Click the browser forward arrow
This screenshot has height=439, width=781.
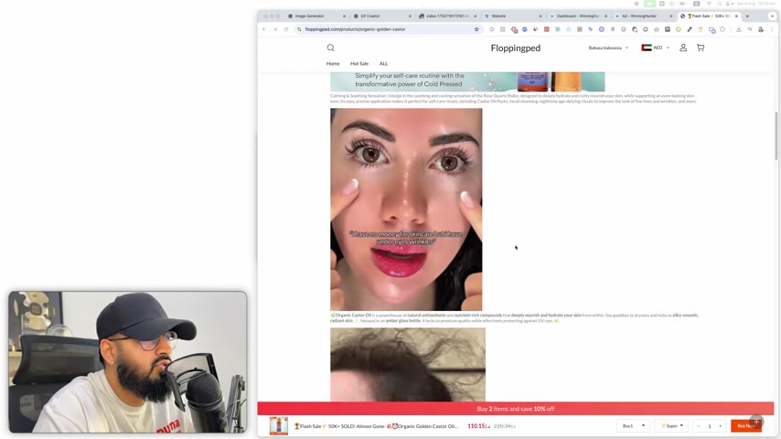tap(275, 29)
